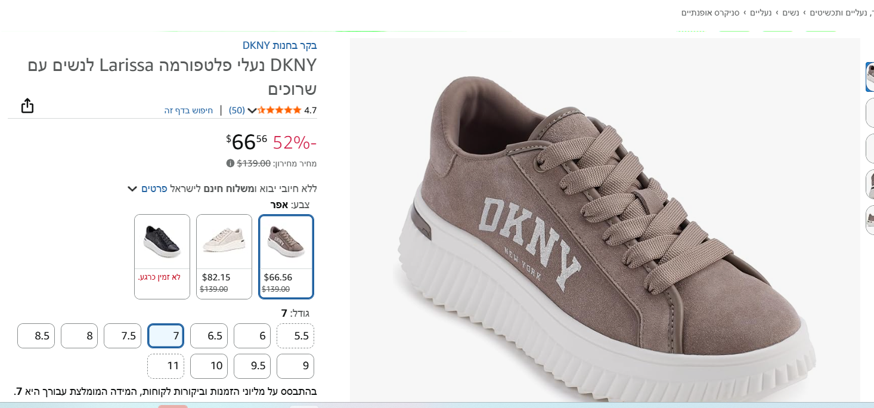Screen dimensions: 874x408
Task: Pick size 6
Action: 252,336
